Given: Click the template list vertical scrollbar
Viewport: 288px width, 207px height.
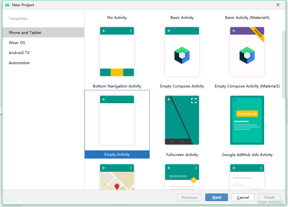Looking at the screenshot, I should click(284, 65).
